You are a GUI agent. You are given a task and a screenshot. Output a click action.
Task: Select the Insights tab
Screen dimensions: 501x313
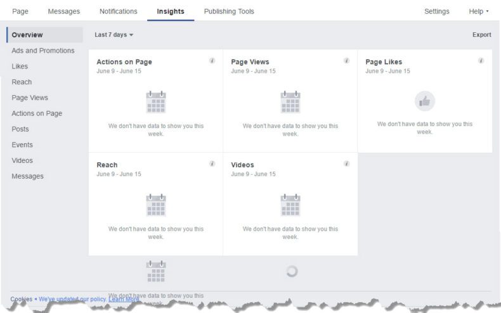(x=171, y=11)
